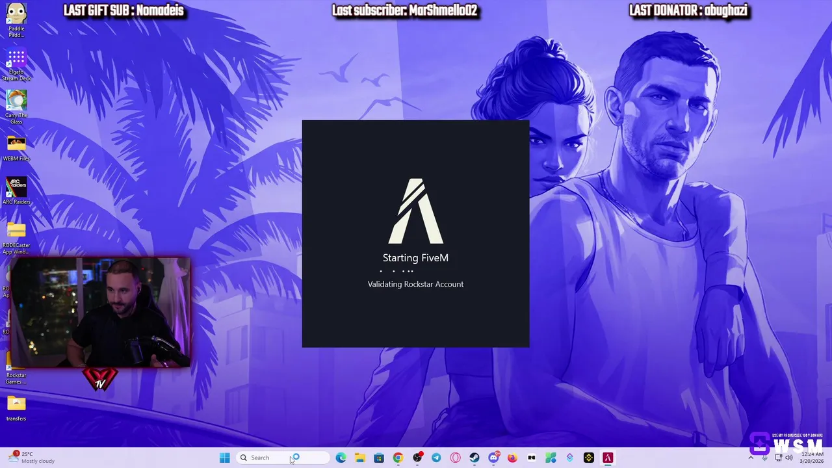Viewport: 832px width, 468px height.
Task: Open Carry The Glass desktop icon
Action: 16,107
